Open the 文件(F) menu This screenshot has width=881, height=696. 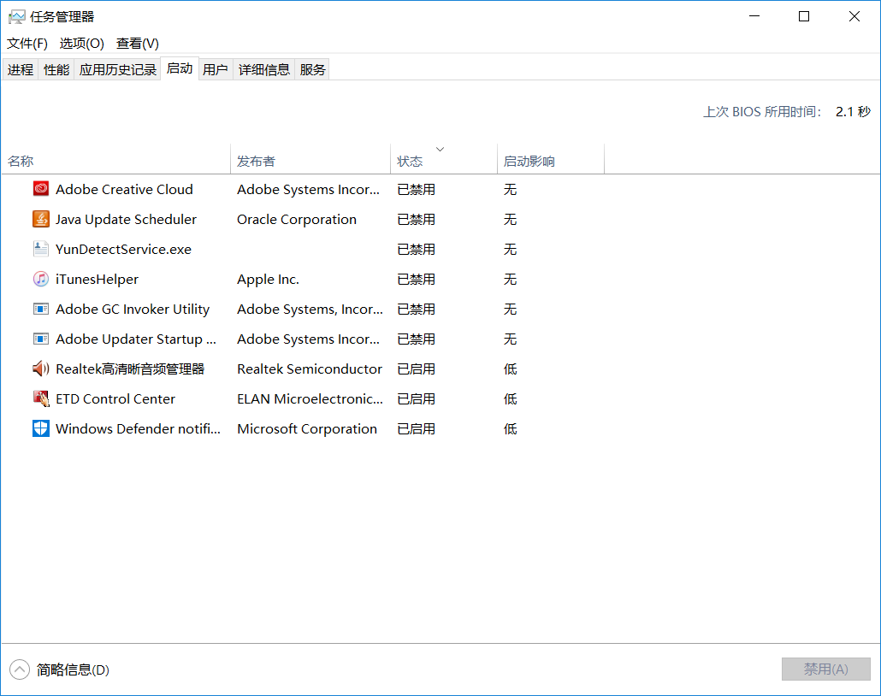[27, 44]
